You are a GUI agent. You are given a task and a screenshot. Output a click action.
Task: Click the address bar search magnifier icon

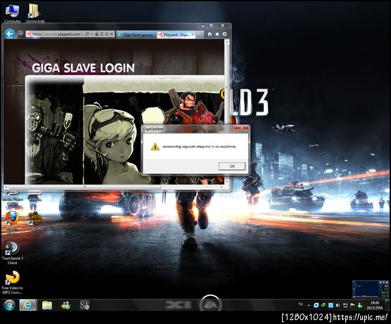click(x=87, y=34)
